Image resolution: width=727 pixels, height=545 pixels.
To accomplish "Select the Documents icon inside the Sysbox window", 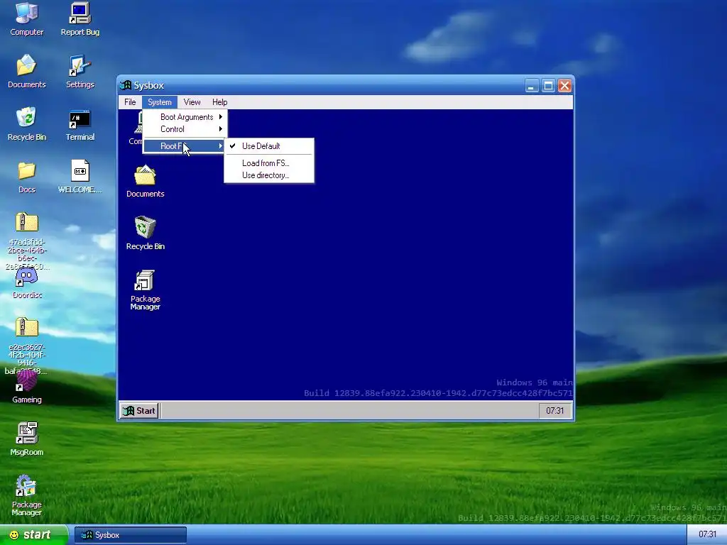I will click(x=145, y=181).
